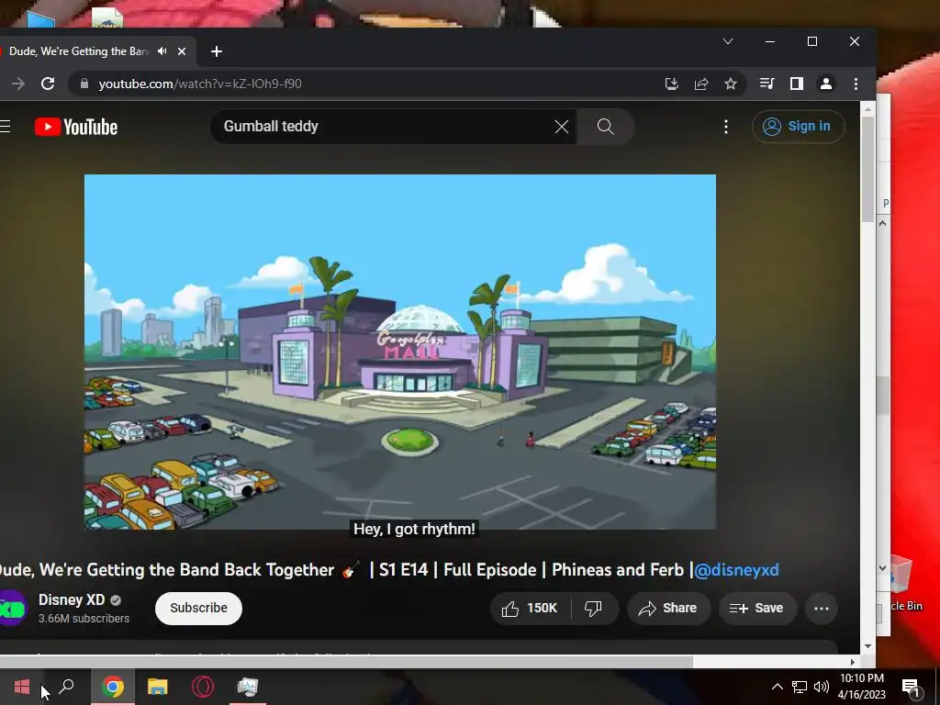Install the YouTube app via the address bar icon
Viewport: 940px width, 705px height.
[671, 84]
